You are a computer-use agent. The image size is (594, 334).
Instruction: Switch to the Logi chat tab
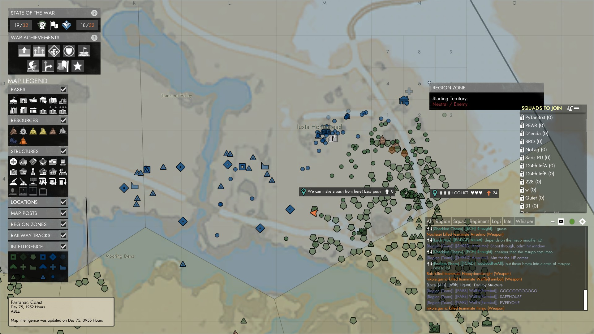[496, 221]
